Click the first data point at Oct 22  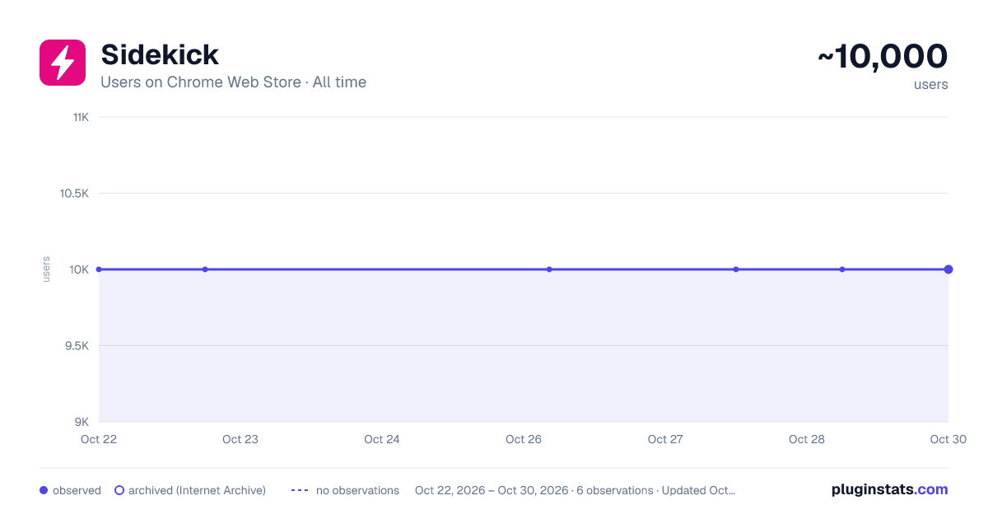pyautogui.click(x=99, y=269)
